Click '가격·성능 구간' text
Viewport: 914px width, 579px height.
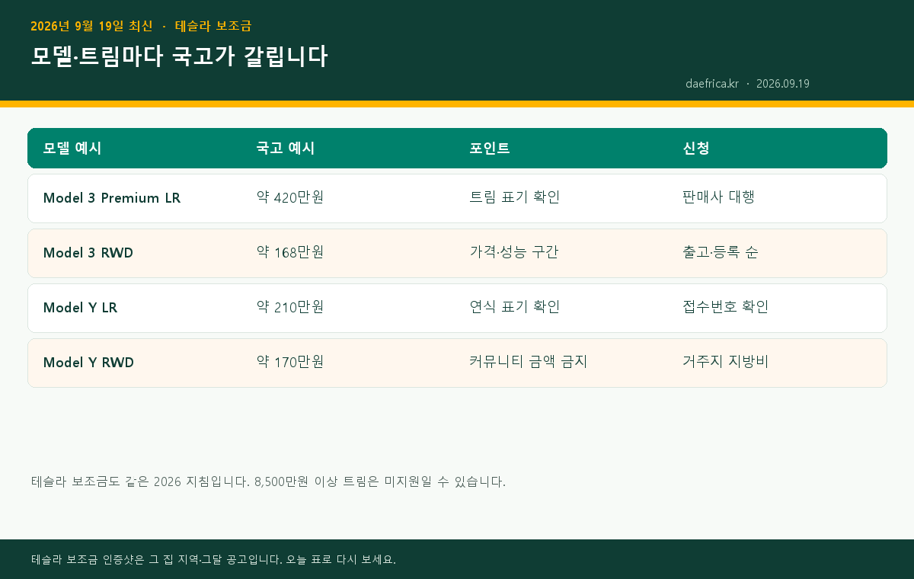(x=514, y=252)
